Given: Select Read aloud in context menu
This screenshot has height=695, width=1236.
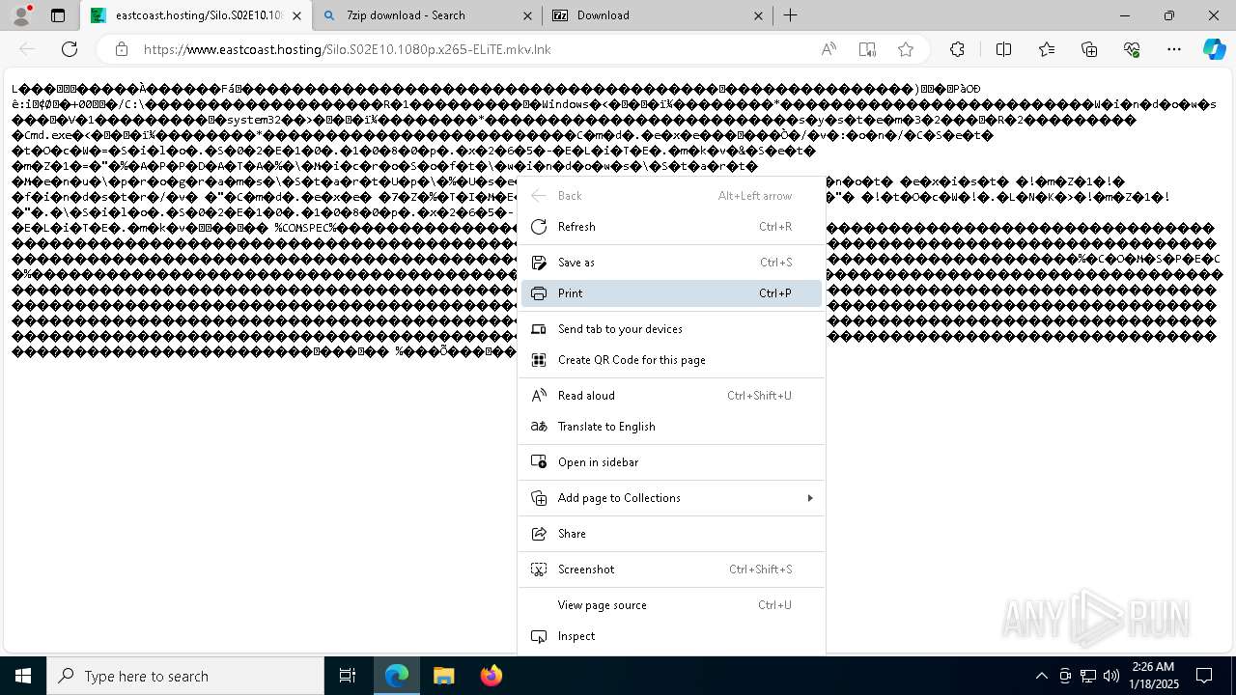Looking at the screenshot, I should pos(671,396).
